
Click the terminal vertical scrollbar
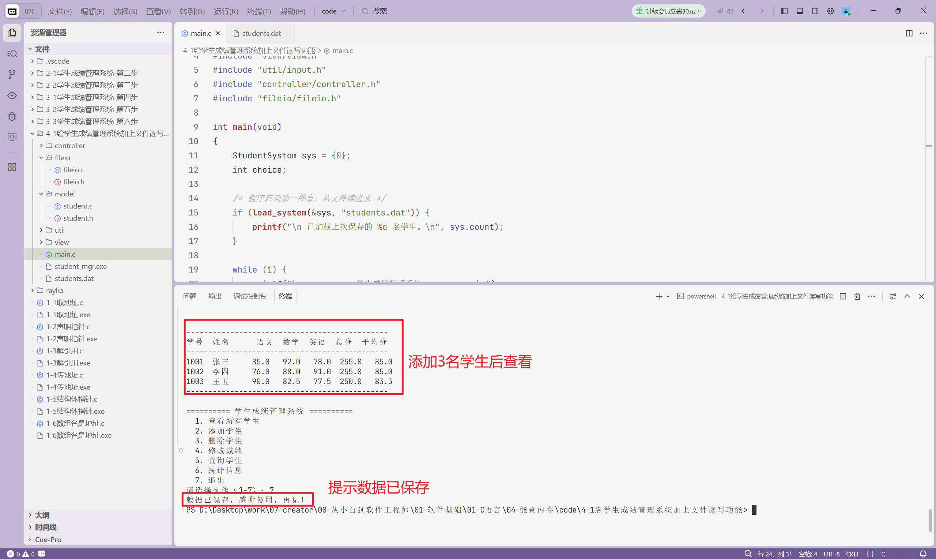[931, 521]
